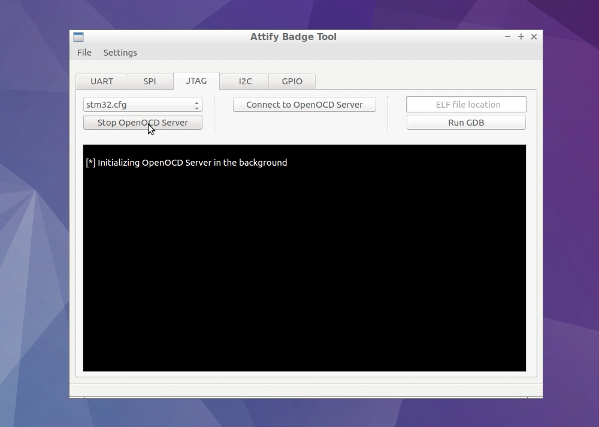Click the down stepper arrow on config selector
Screen dimensions: 599x427
[x=196, y=107]
